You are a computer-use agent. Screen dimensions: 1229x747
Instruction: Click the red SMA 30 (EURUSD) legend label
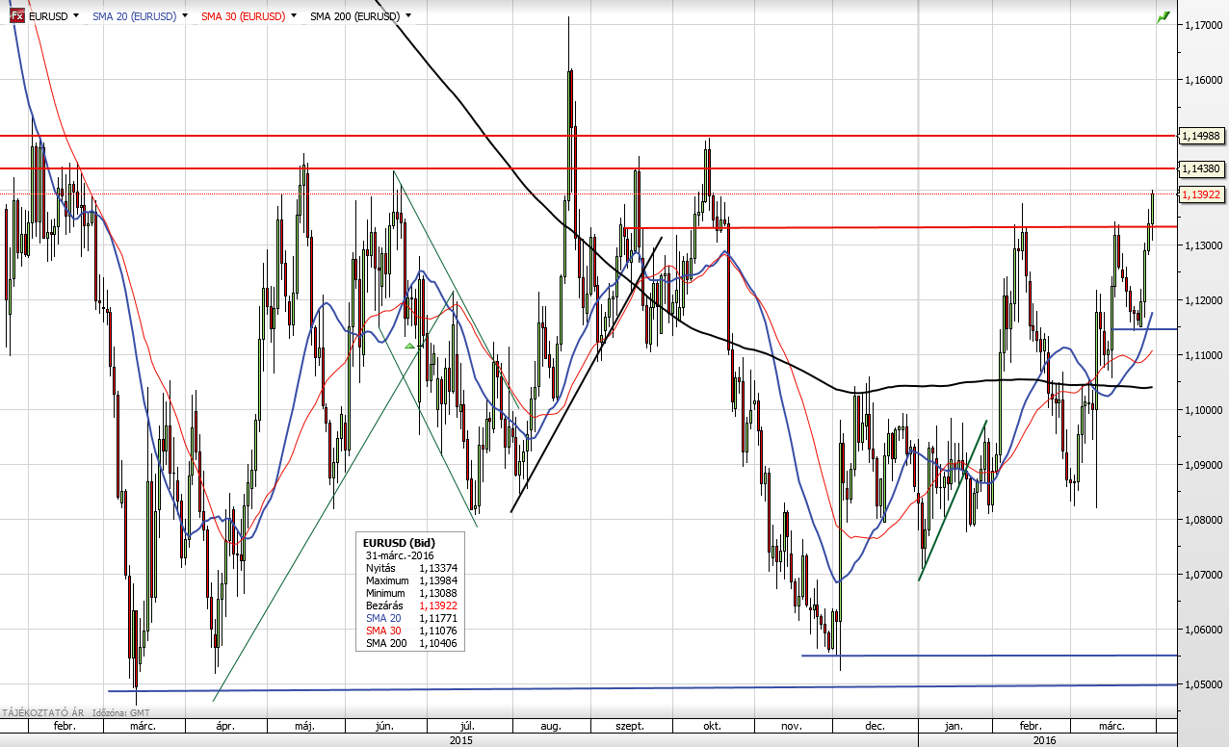pyautogui.click(x=243, y=16)
